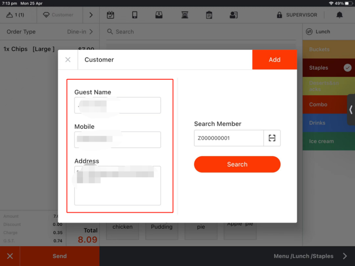Click the hourglass pending orders icon
The height and width of the screenshot is (266, 355).
(185, 15)
